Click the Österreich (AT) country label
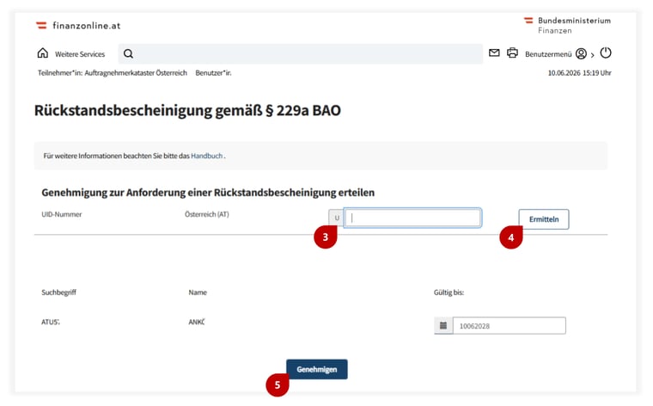653x406 pixels. coord(206,214)
